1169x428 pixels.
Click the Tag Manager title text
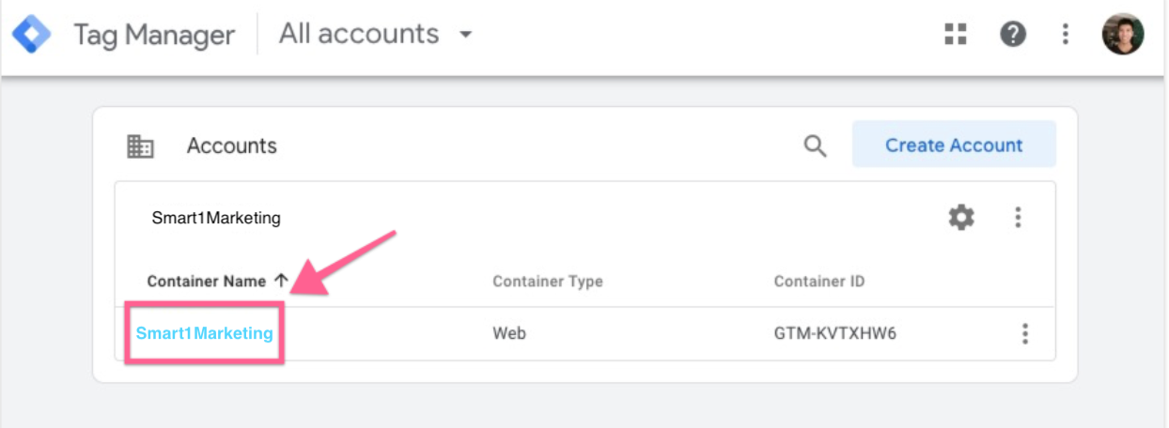(x=154, y=36)
